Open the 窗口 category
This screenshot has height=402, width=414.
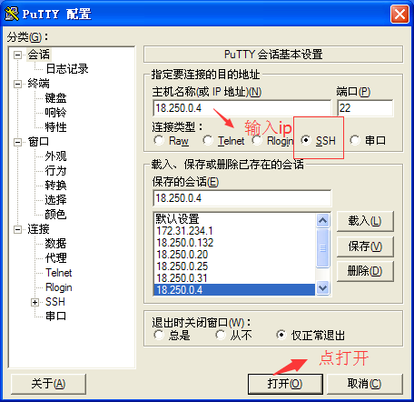(39, 142)
